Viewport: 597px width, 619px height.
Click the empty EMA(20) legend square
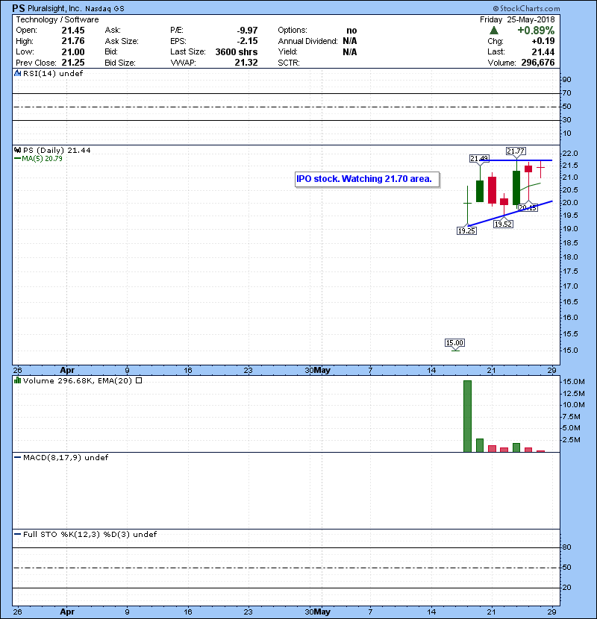pyautogui.click(x=139, y=380)
